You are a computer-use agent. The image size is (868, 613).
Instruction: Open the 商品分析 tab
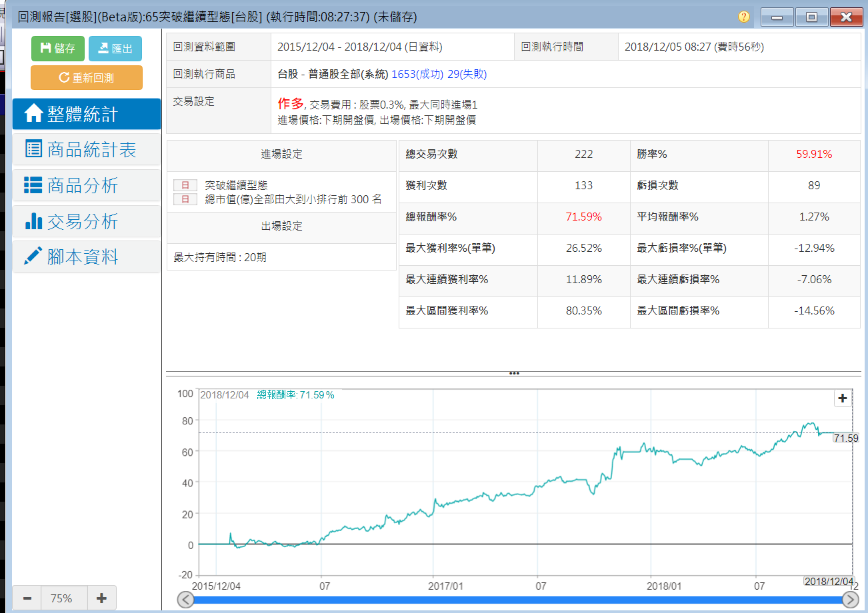pos(86,186)
